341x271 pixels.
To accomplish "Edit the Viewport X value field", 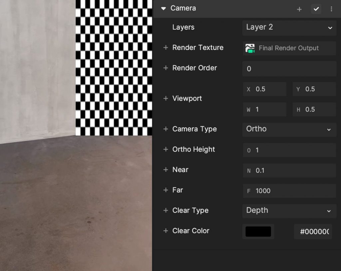I will click(x=264, y=89).
